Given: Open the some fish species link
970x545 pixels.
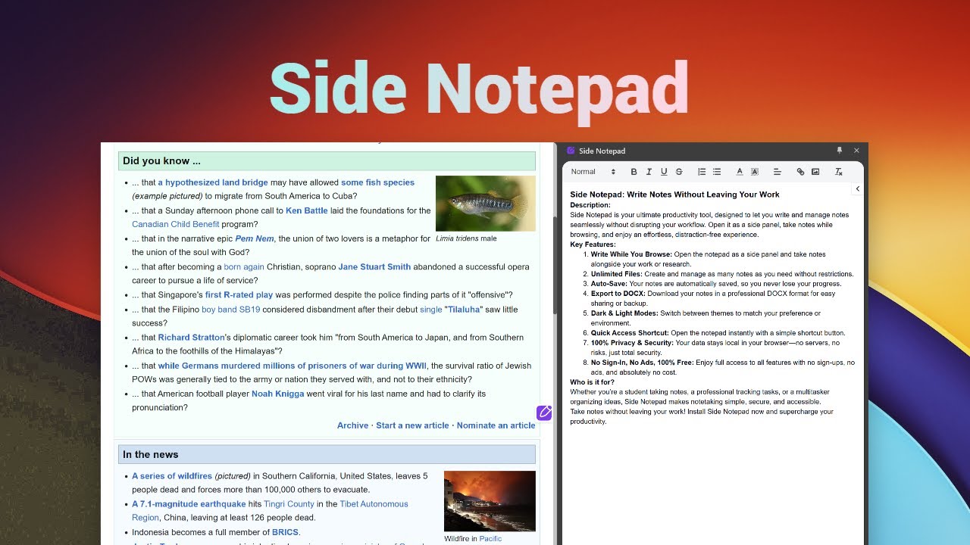Looking at the screenshot, I should tap(377, 182).
